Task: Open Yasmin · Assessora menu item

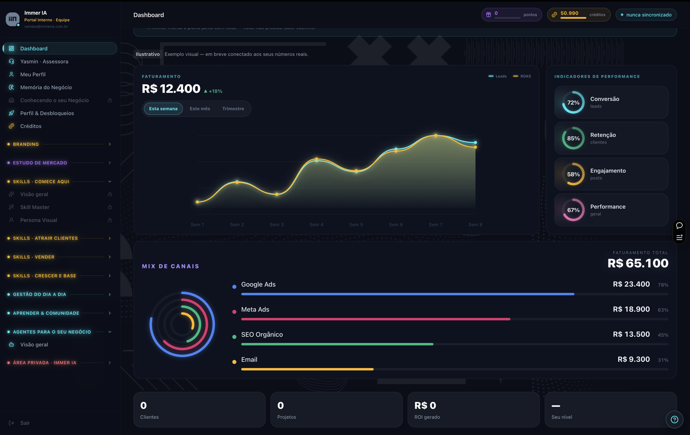Action: point(60,61)
